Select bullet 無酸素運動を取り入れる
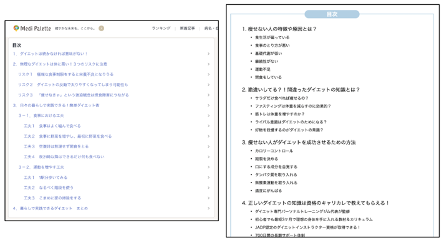This screenshot has height=243, width=444. (x=276, y=183)
